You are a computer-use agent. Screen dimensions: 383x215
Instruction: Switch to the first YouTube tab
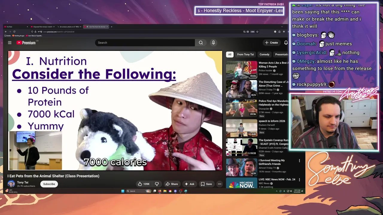pyautogui.click(x=16, y=27)
